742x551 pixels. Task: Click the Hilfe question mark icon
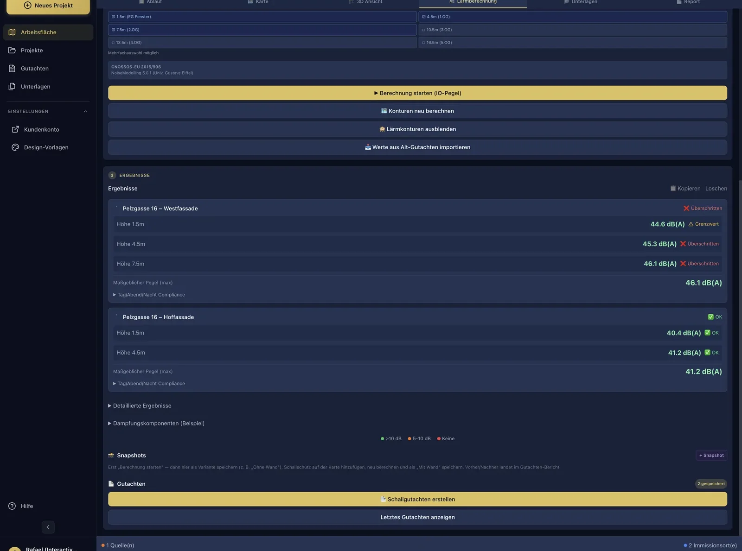[x=12, y=506]
